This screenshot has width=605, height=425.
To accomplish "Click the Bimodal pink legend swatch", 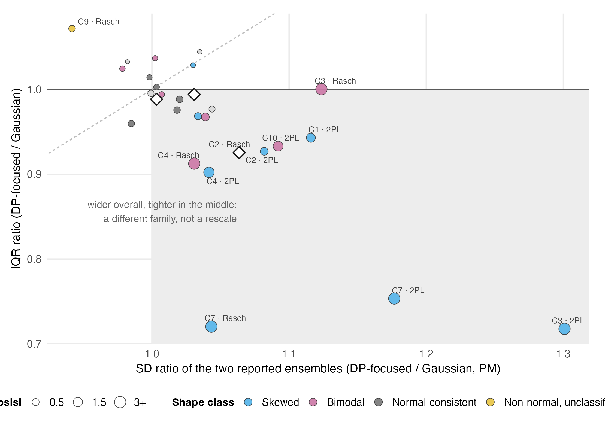I will coord(313,402).
